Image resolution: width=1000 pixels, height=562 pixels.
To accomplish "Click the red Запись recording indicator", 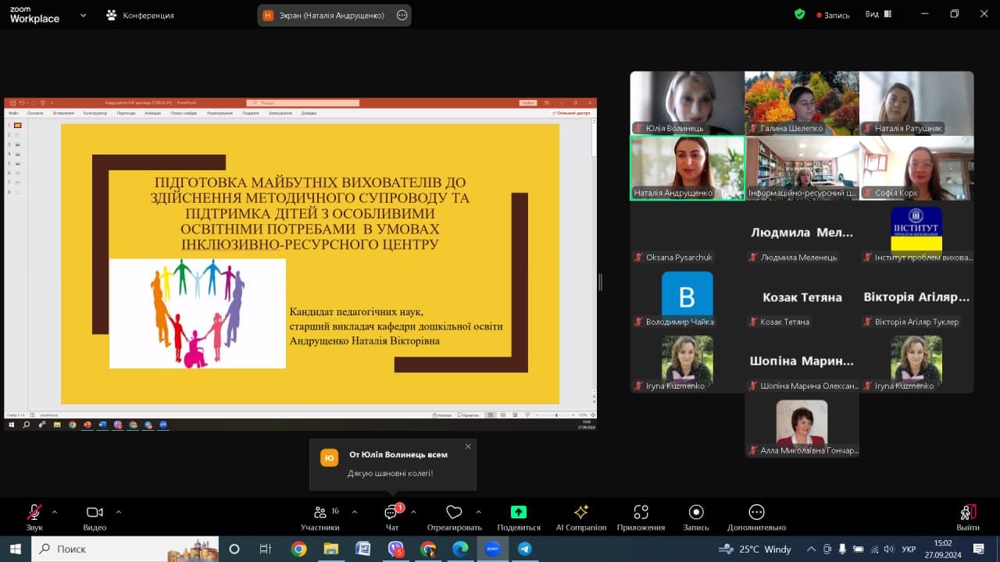I will point(833,15).
